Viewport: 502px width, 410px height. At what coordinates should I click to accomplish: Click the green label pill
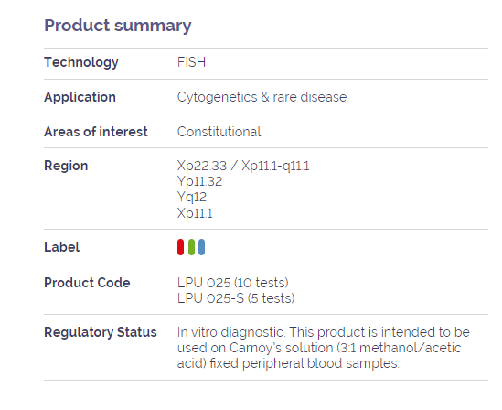191,247
